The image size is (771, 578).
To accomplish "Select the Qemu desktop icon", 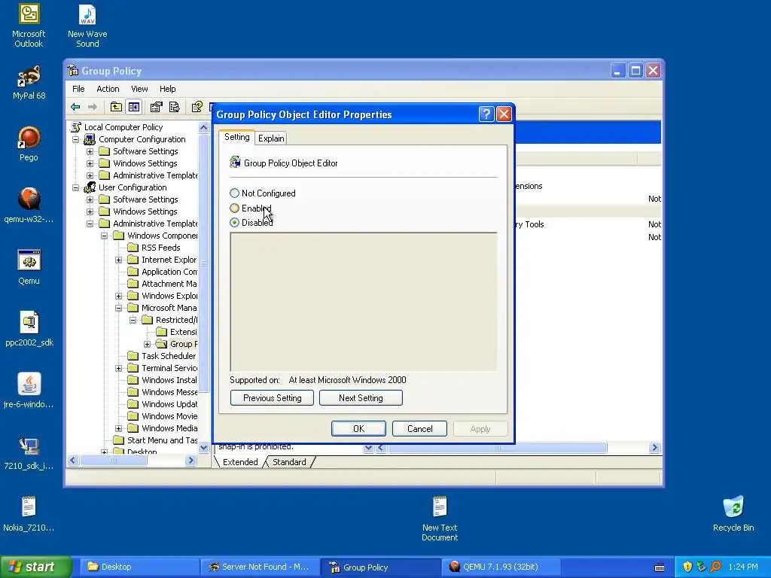I will pos(29,267).
